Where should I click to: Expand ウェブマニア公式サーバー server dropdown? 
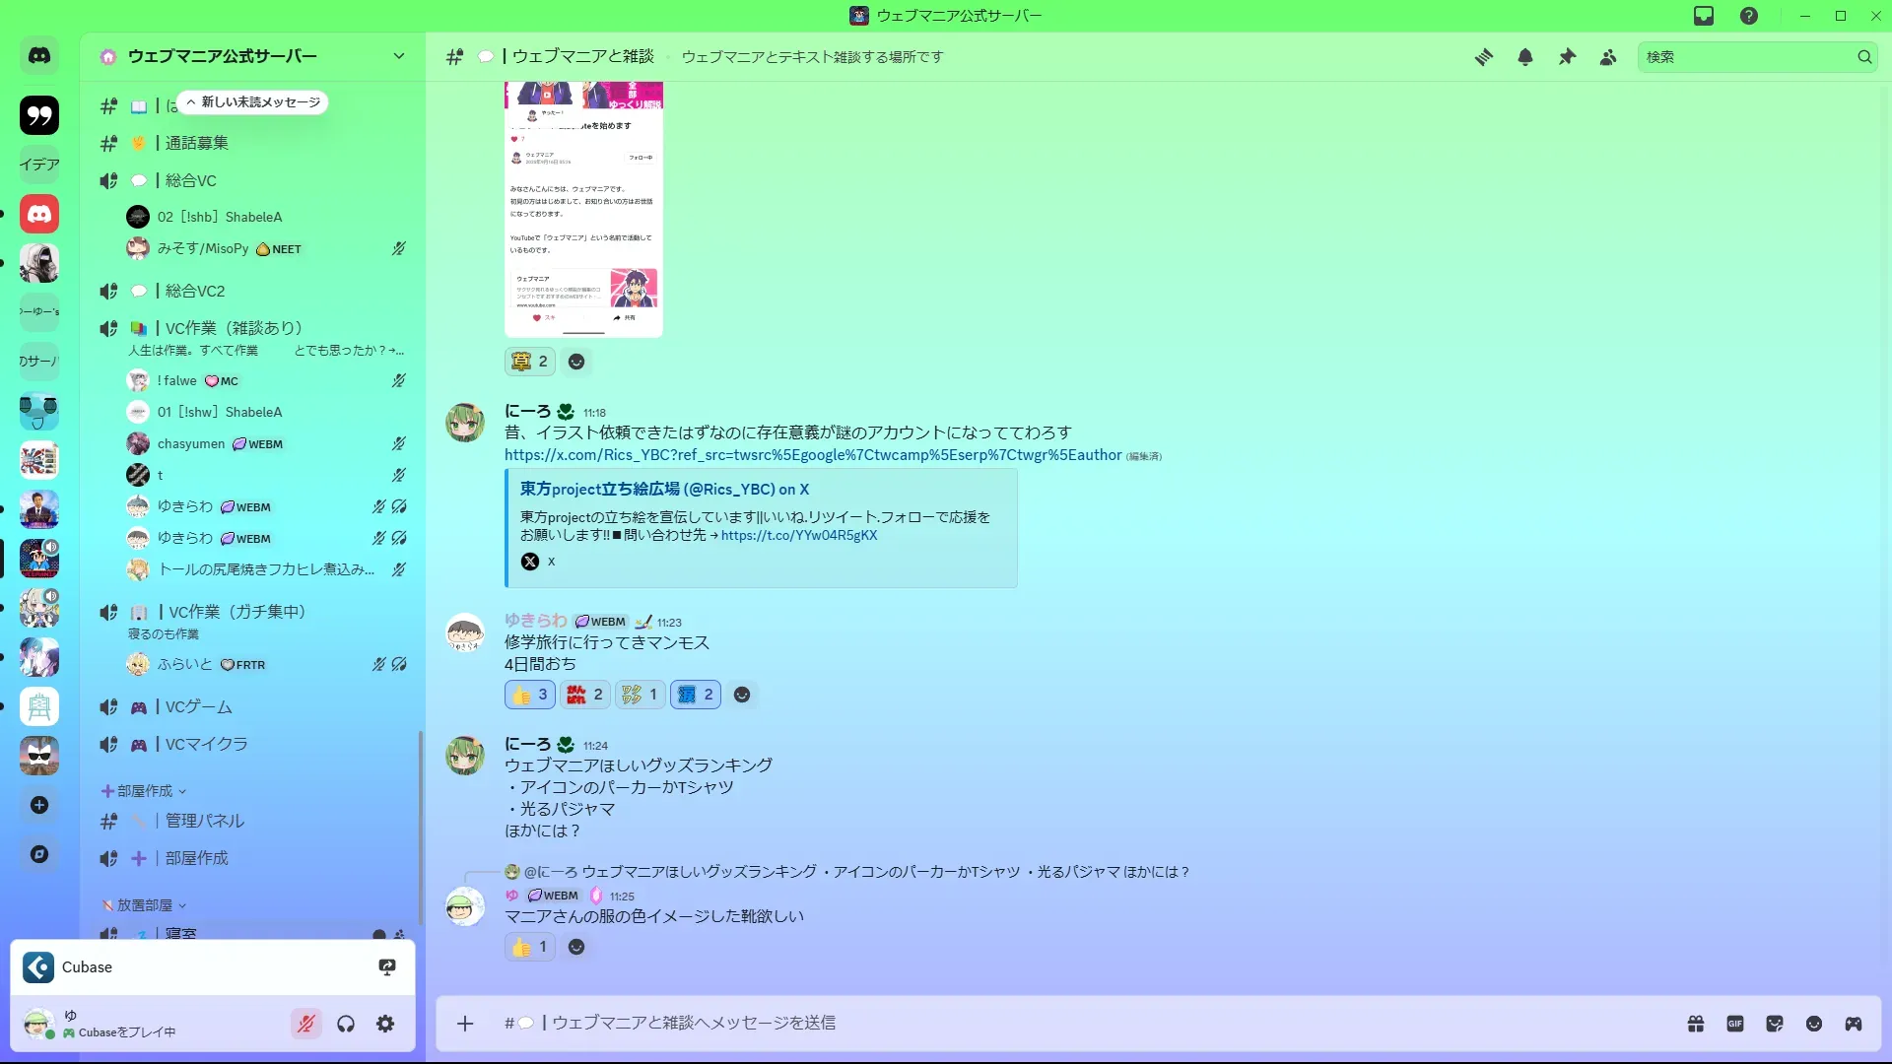click(398, 56)
